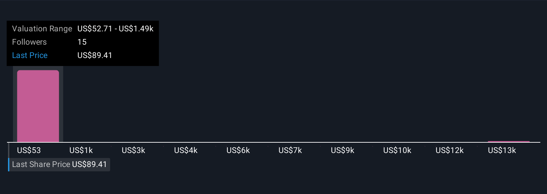Click the US$3k axis tick label
The image size is (547, 194).
point(133,150)
